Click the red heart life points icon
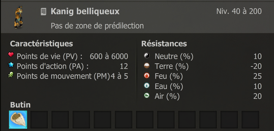 pyautogui.click(x=11, y=55)
